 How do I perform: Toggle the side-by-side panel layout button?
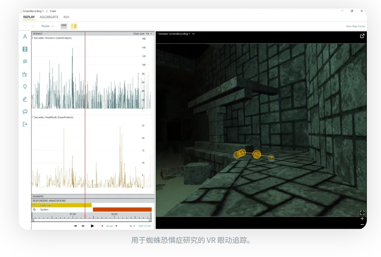74,26
